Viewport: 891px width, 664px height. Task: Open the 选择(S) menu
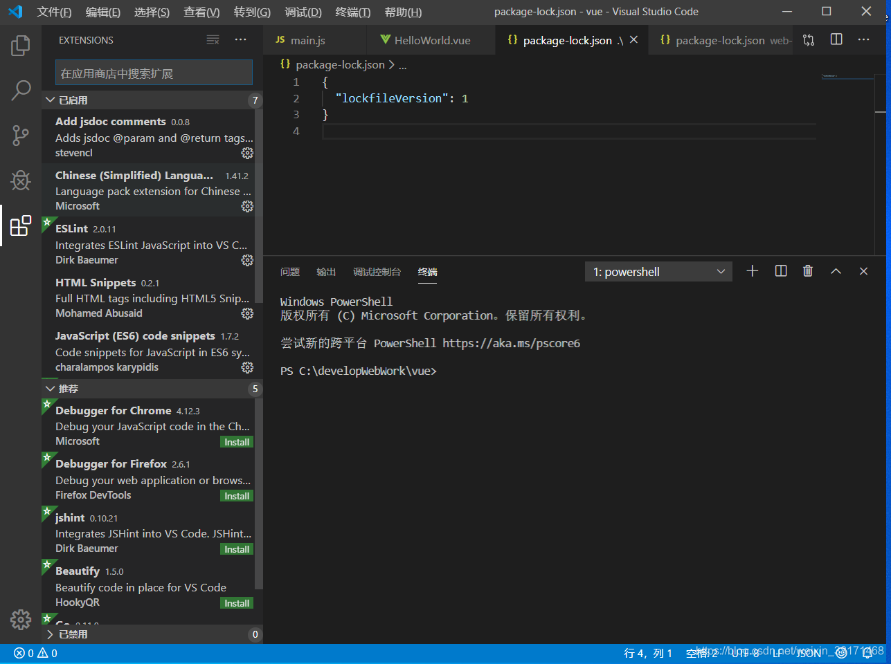pos(152,12)
